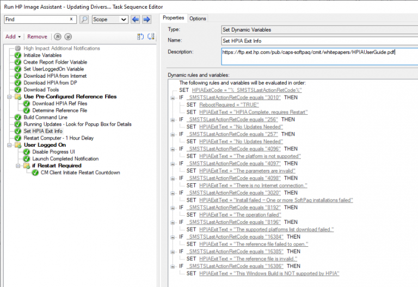Clear the Find box with the x
The image size is (418, 287).
(72, 19)
